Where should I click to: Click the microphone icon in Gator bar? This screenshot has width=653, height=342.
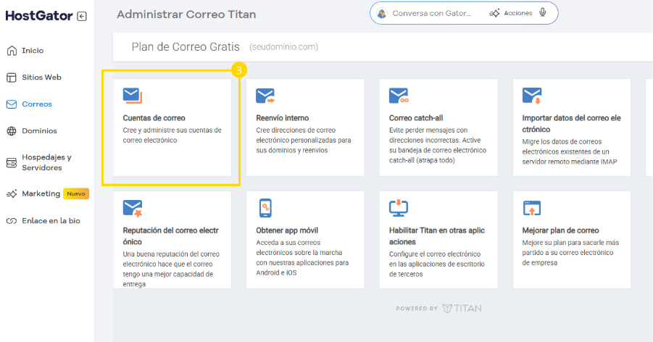click(x=542, y=13)
